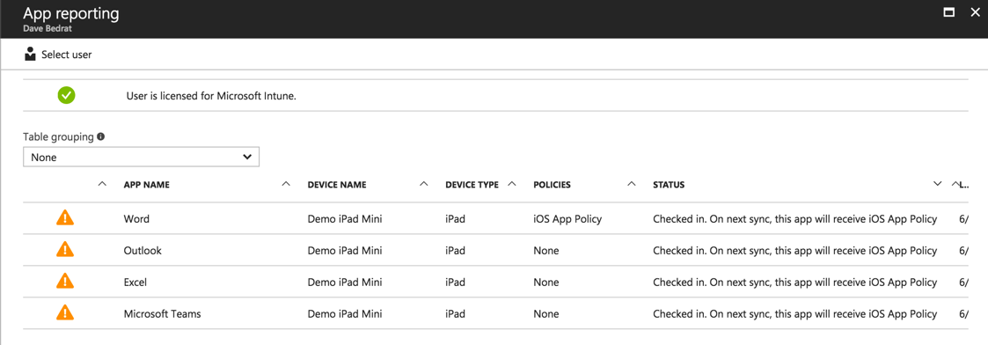Click status text in Word row

(x=794, y=219)
